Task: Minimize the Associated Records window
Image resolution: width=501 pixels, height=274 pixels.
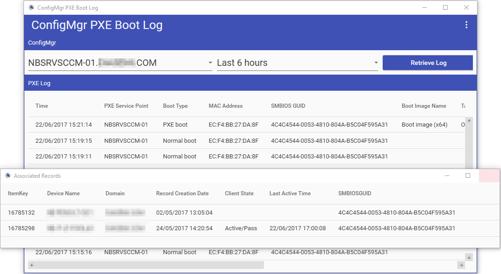Action: point(447,175)
